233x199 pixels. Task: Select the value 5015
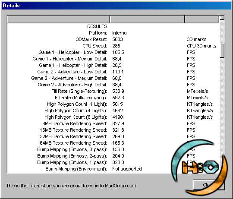click(117, 104)
